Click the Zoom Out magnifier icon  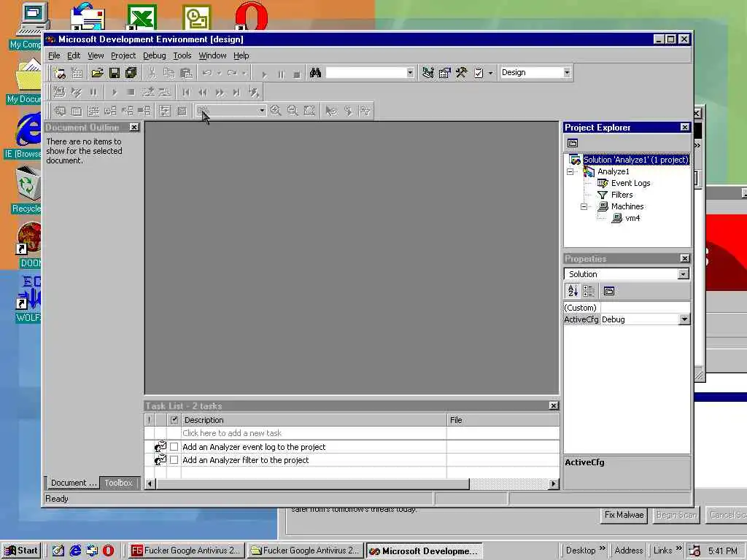pos(293,111)
